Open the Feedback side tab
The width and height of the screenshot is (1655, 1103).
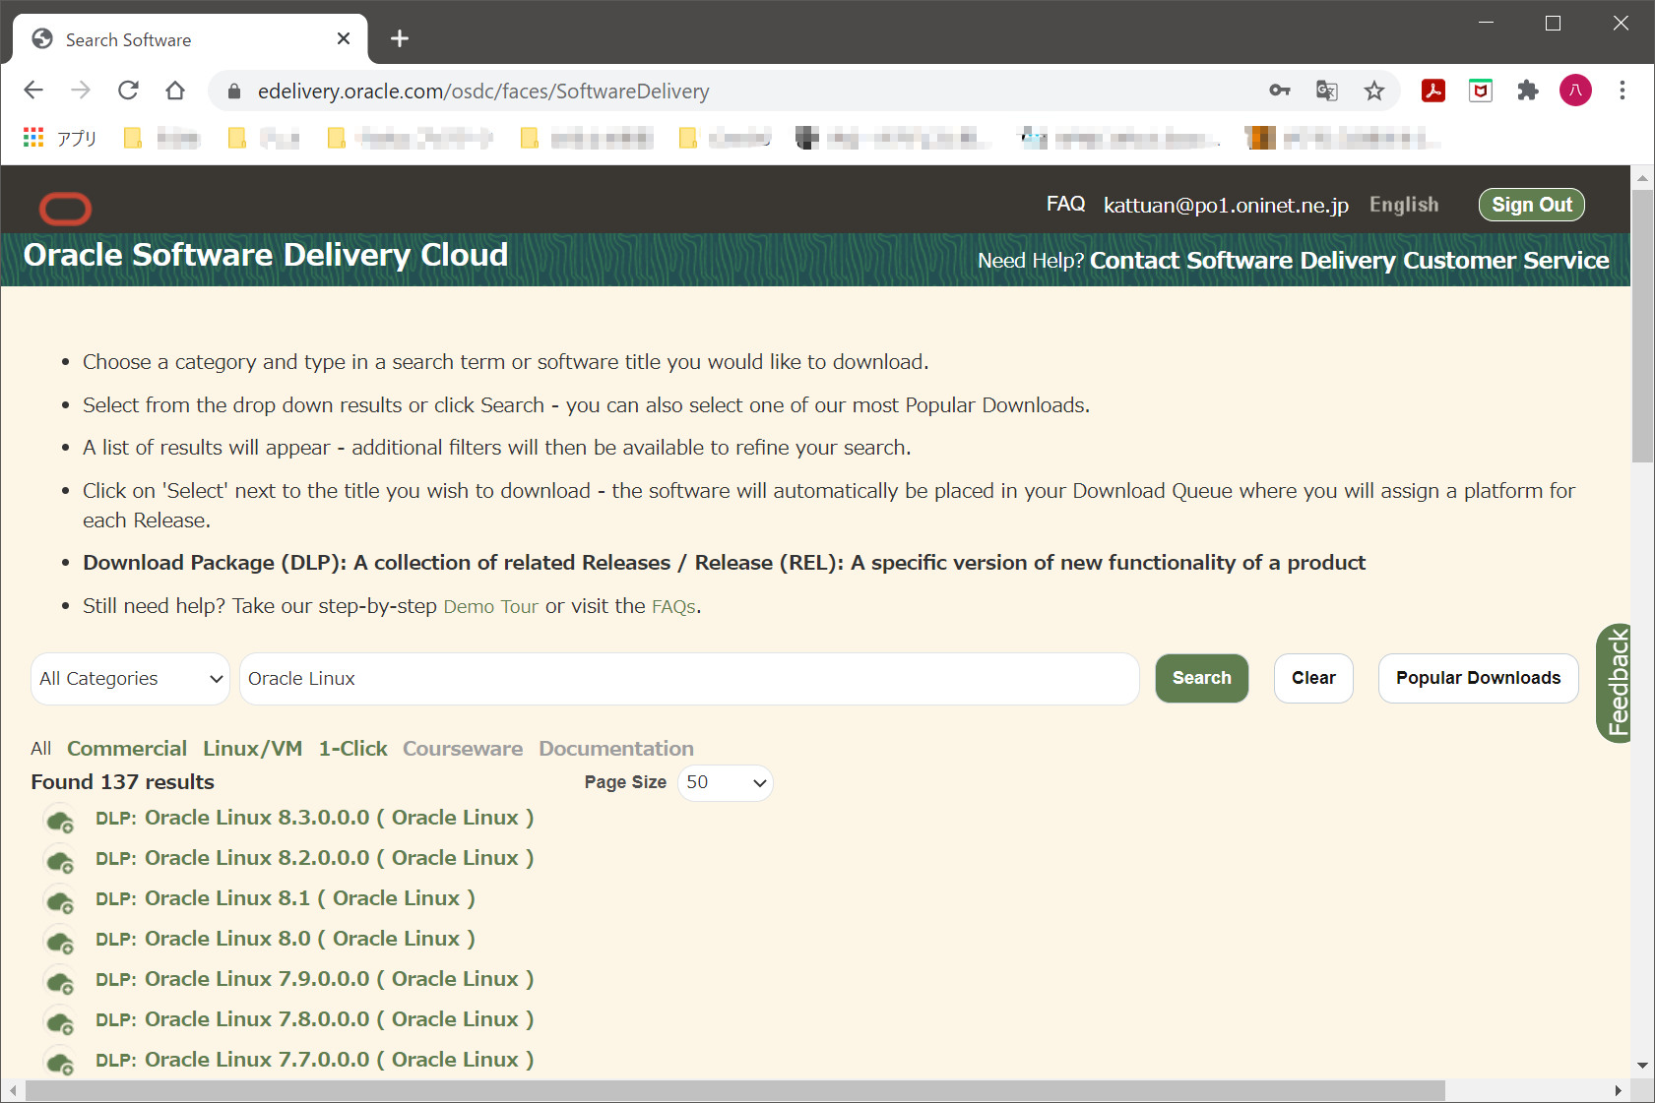point(1614,684)
